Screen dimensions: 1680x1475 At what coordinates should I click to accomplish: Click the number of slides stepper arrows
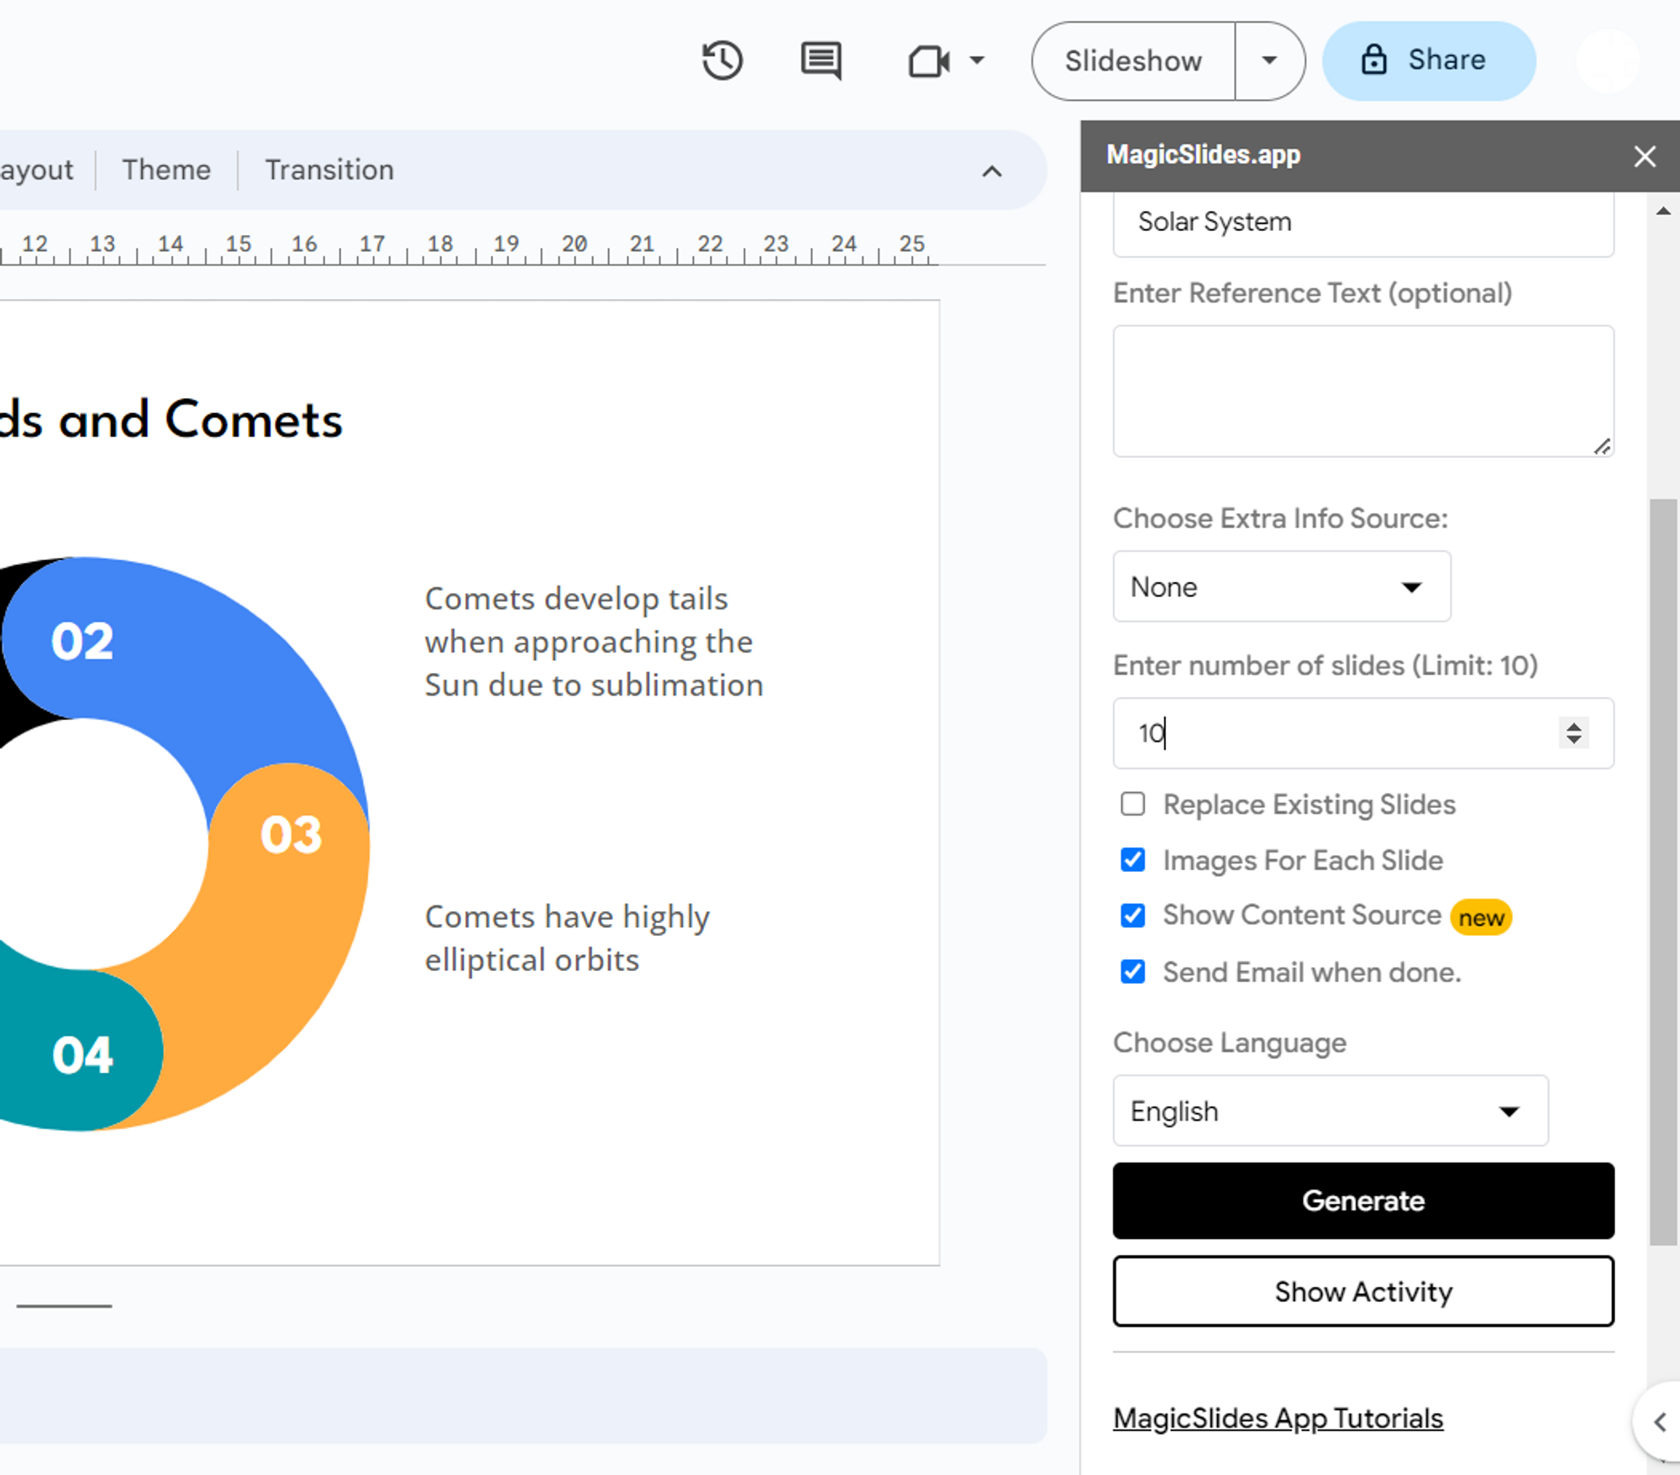(1573, 732)
